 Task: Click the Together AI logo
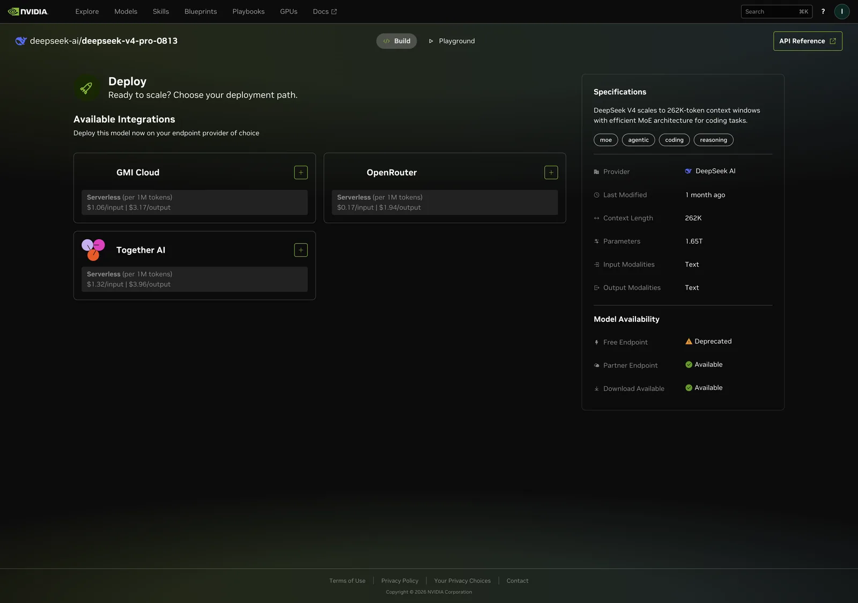tap(93, 250)
